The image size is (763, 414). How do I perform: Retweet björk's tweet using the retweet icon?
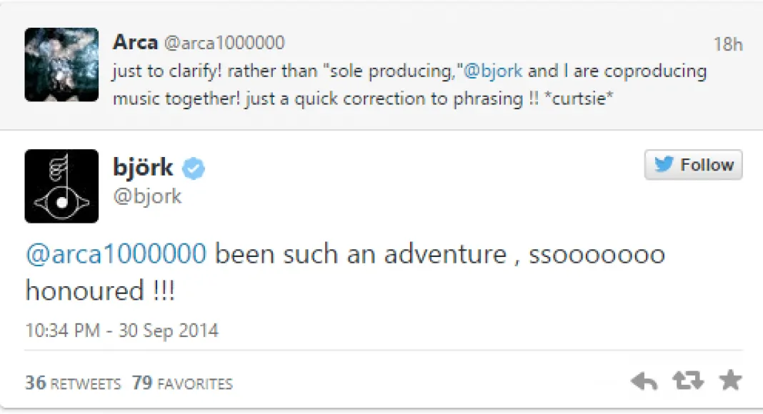click(x=687, y=381)
